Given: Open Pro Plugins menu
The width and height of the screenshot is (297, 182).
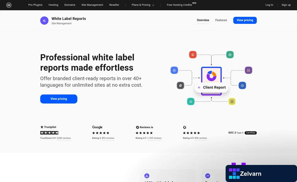Looking at the screenshot, I should 35,5.
